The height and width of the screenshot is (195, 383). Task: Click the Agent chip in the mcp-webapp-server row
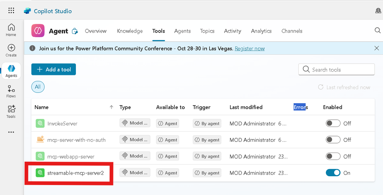(x=168, y=156)
